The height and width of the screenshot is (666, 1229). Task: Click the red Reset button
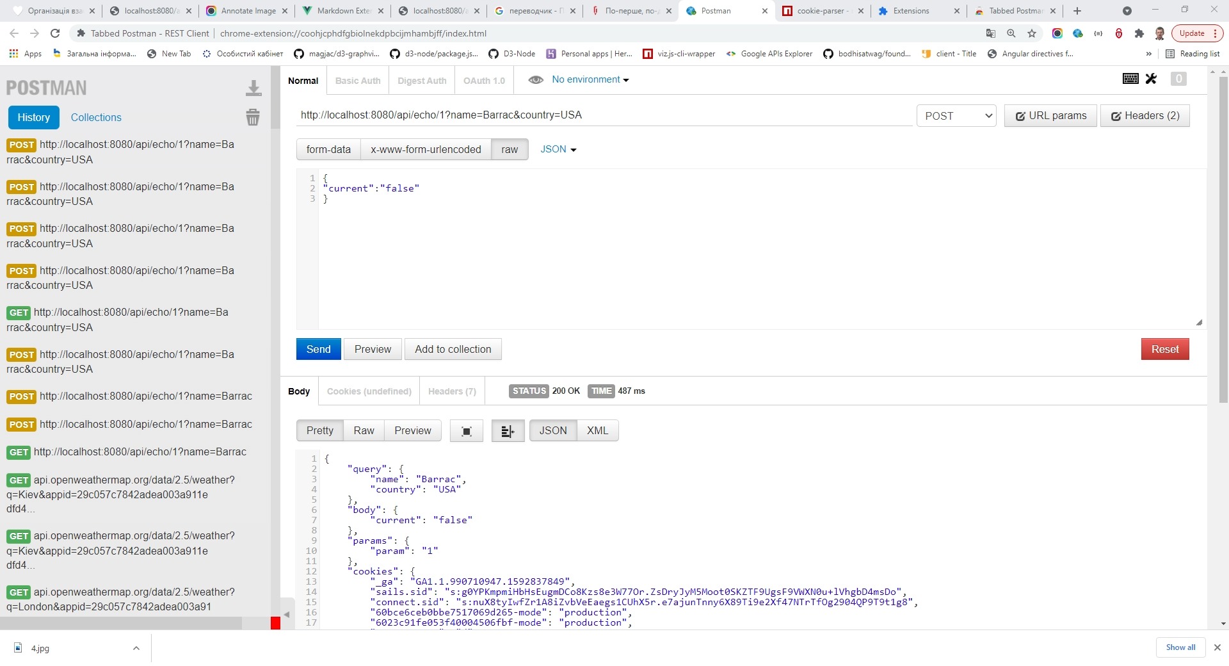pos(1164,349)
